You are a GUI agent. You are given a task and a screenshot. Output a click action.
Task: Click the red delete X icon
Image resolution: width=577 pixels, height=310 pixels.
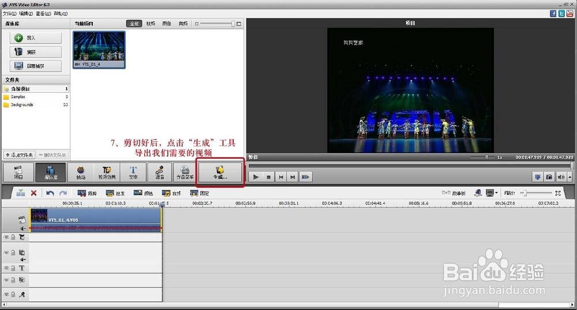33,193
